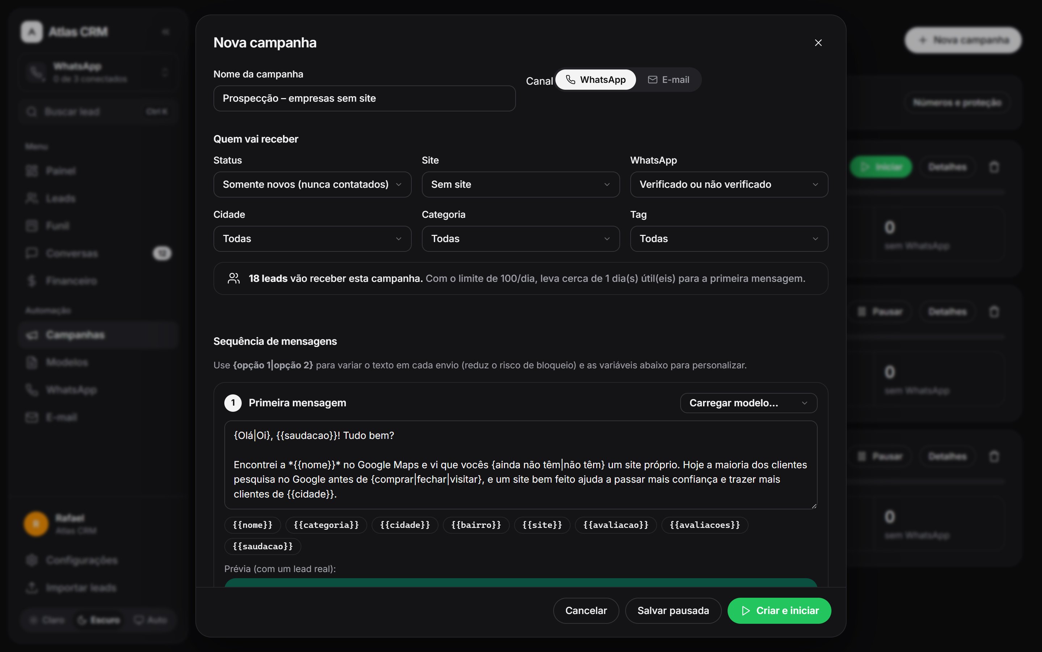This screenshot has width=1042, height=652.
Task: Open Financeiro in the sidebar
Action: 98,281
